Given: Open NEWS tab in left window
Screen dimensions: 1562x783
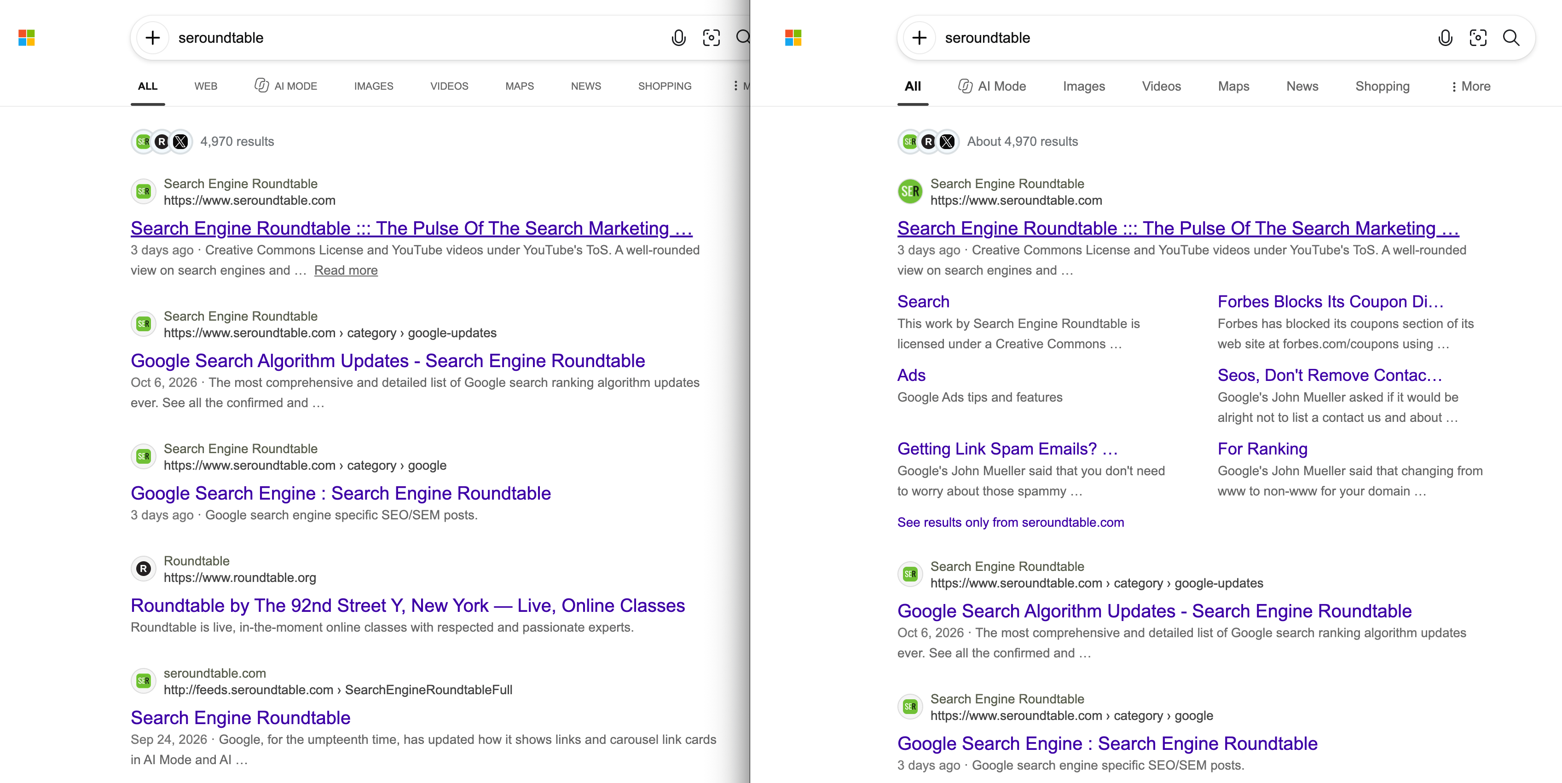Looking at the screenshot, I should tap(586, 86).
